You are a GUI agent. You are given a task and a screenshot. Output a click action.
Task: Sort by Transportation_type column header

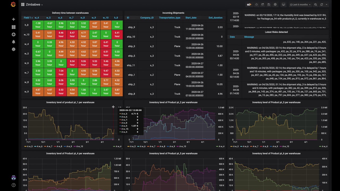coord(169,18)
